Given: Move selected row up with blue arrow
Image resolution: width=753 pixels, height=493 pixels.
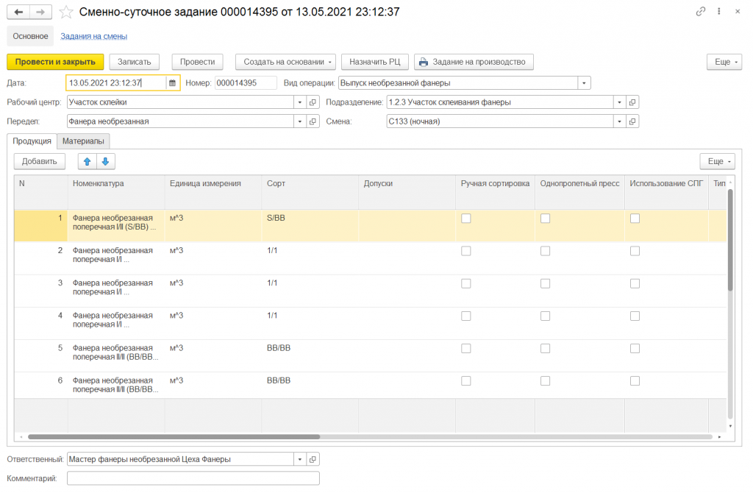Looking at the screenshot, I should (87, 161).
